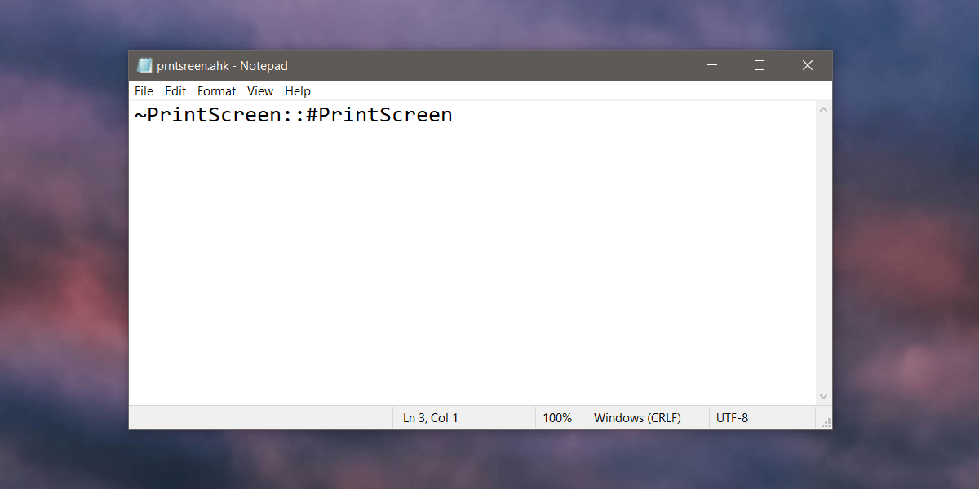Open the View menu

click(259, 90)
